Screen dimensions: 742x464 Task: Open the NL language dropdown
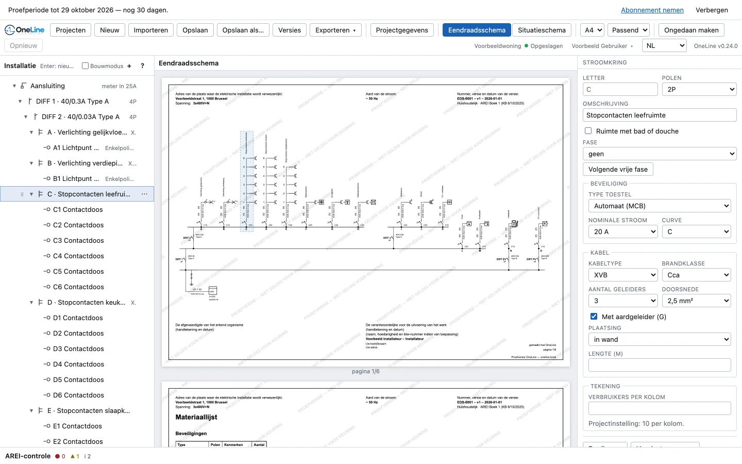665,45
